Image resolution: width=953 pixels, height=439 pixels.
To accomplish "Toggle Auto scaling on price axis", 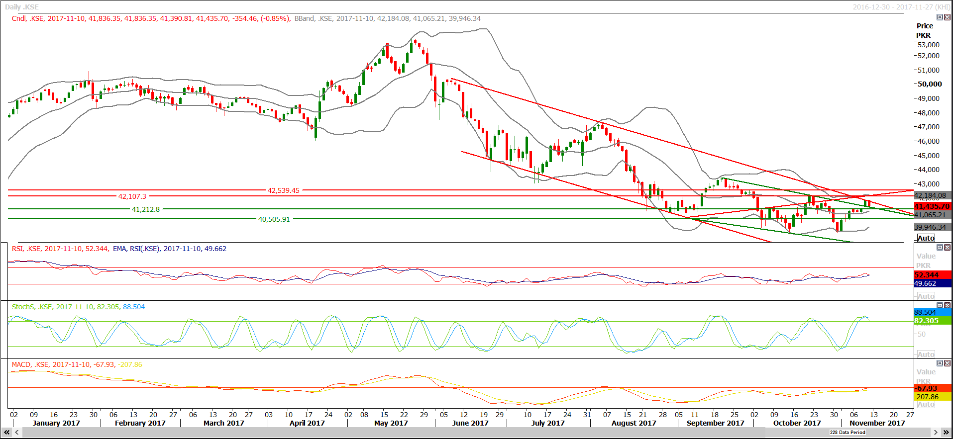I will (x=926, y=238).
